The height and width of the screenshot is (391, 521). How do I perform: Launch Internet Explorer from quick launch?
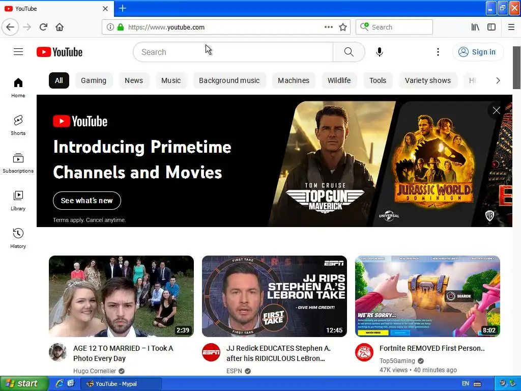(60, 383)
